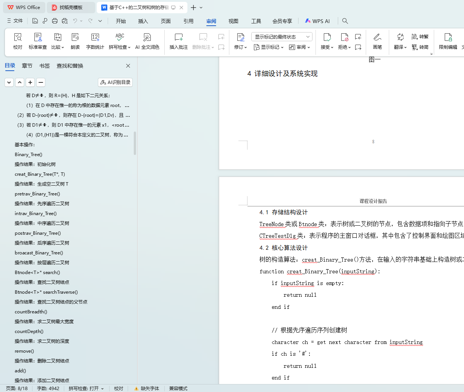The height and width of the screenshot is (392, 464).
Task: Click the print preview icon
Action: coord(65,21)
